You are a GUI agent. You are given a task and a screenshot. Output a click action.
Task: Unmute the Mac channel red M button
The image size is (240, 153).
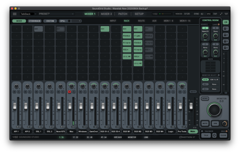pyautogui.click(x=70, y=92)
